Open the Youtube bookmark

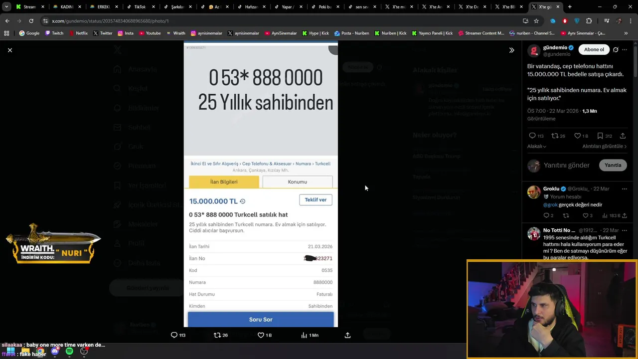pos(150,33)
